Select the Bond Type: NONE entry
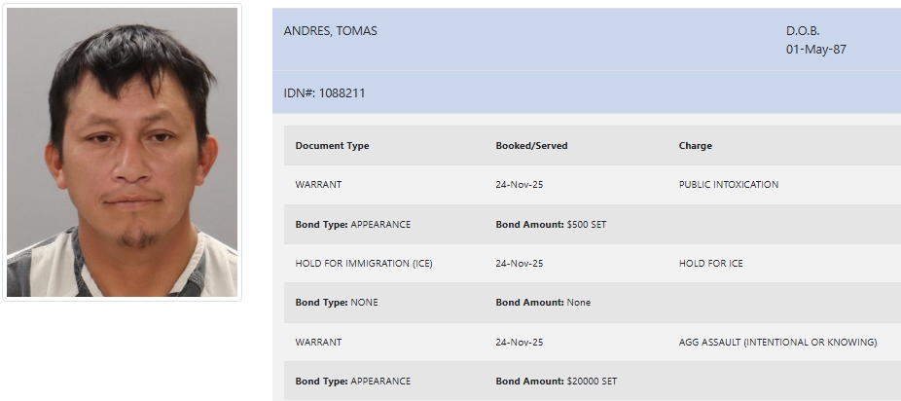This screenshot has width=901, height=401. pyautogui.click(x=337, y=303)
